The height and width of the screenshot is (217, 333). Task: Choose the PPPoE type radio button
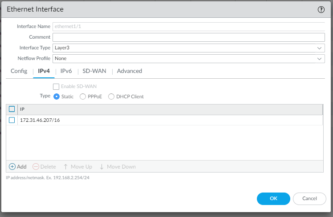click(x=82, y=96)
